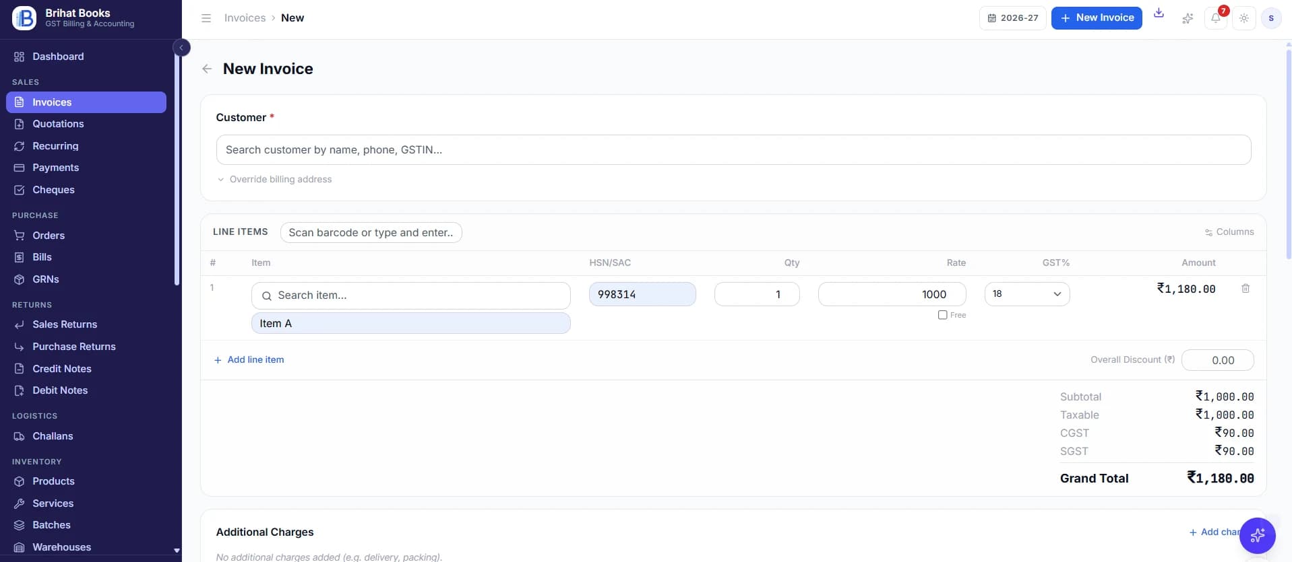Screen dimensions: 1292x562
Task: Mark line item as Free checkbox
Action: 942,315
